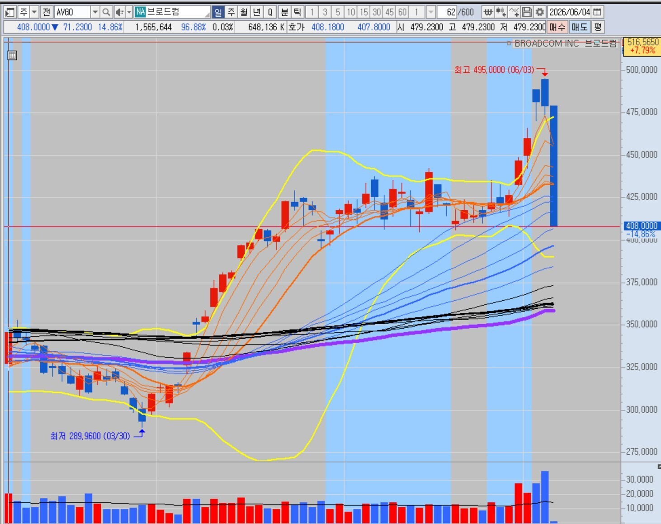Click the 호가 quote label
Viewport: 661px width, 524px height.
(297, 27)
